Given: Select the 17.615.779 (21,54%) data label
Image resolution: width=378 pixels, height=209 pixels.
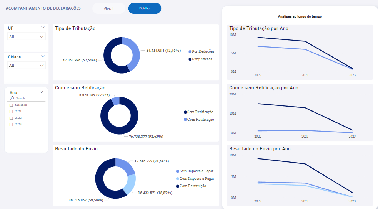Looking at the screenshot, I should [152, 161].
